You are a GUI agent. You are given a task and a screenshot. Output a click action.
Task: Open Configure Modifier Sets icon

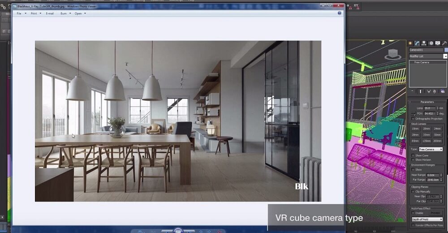click(x=443, y=91)
